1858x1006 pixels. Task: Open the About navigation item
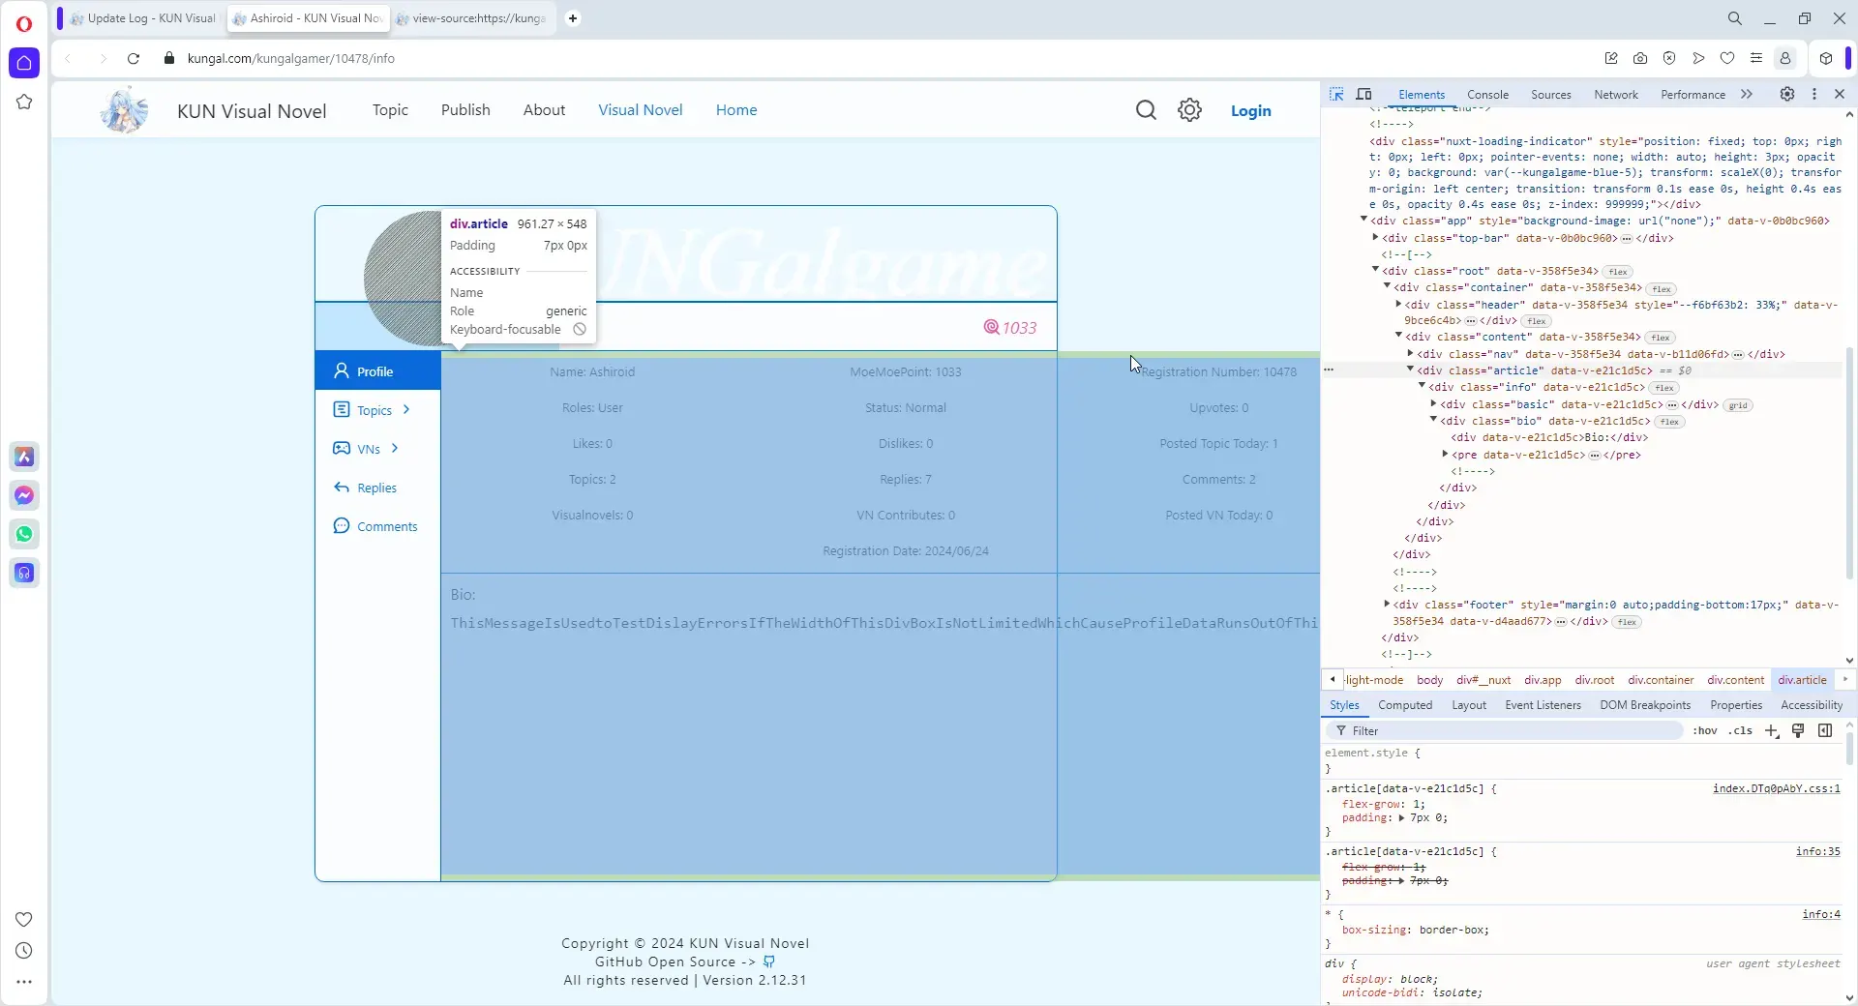point(544,110)
